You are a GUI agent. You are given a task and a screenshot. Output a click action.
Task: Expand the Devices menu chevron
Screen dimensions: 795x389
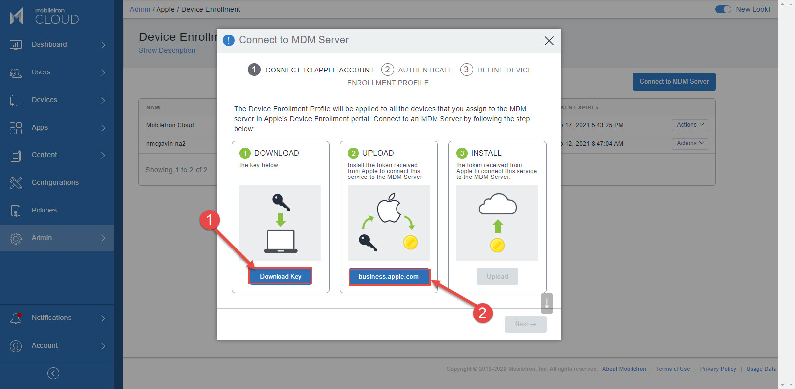point(103,100)
